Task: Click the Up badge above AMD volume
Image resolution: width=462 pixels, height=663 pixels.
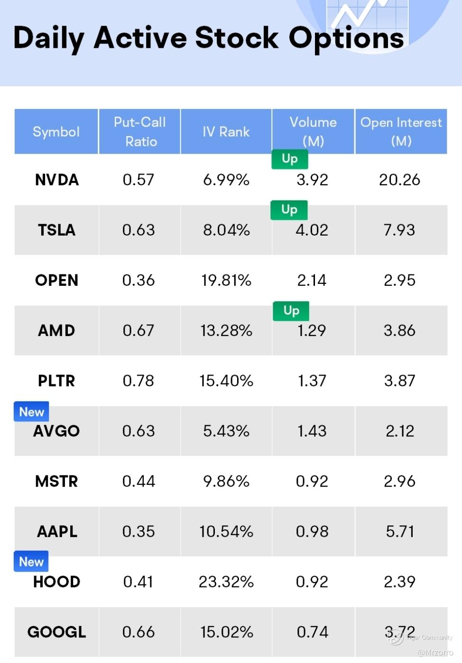Action: point(291,310)
